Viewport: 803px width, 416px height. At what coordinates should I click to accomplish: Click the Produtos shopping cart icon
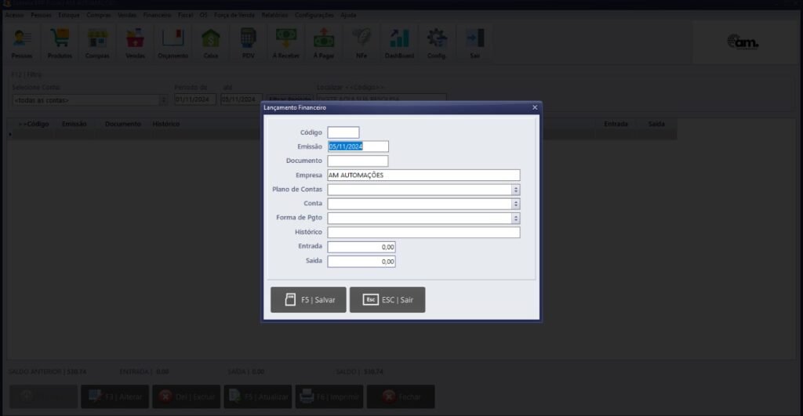coord(60,42)
